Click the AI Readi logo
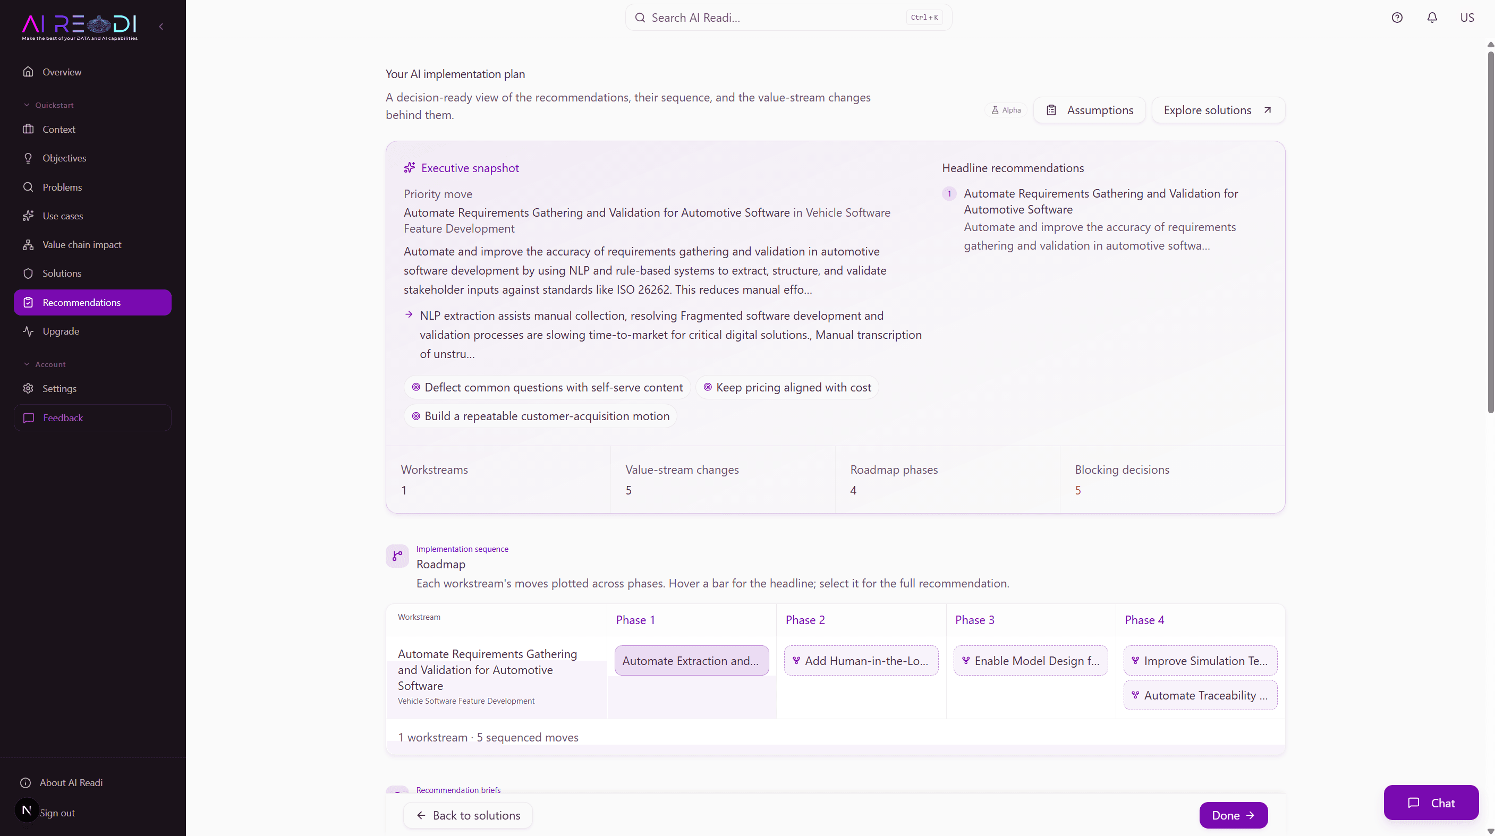This screenshot has width=1495, height=836. pos(80,27)
